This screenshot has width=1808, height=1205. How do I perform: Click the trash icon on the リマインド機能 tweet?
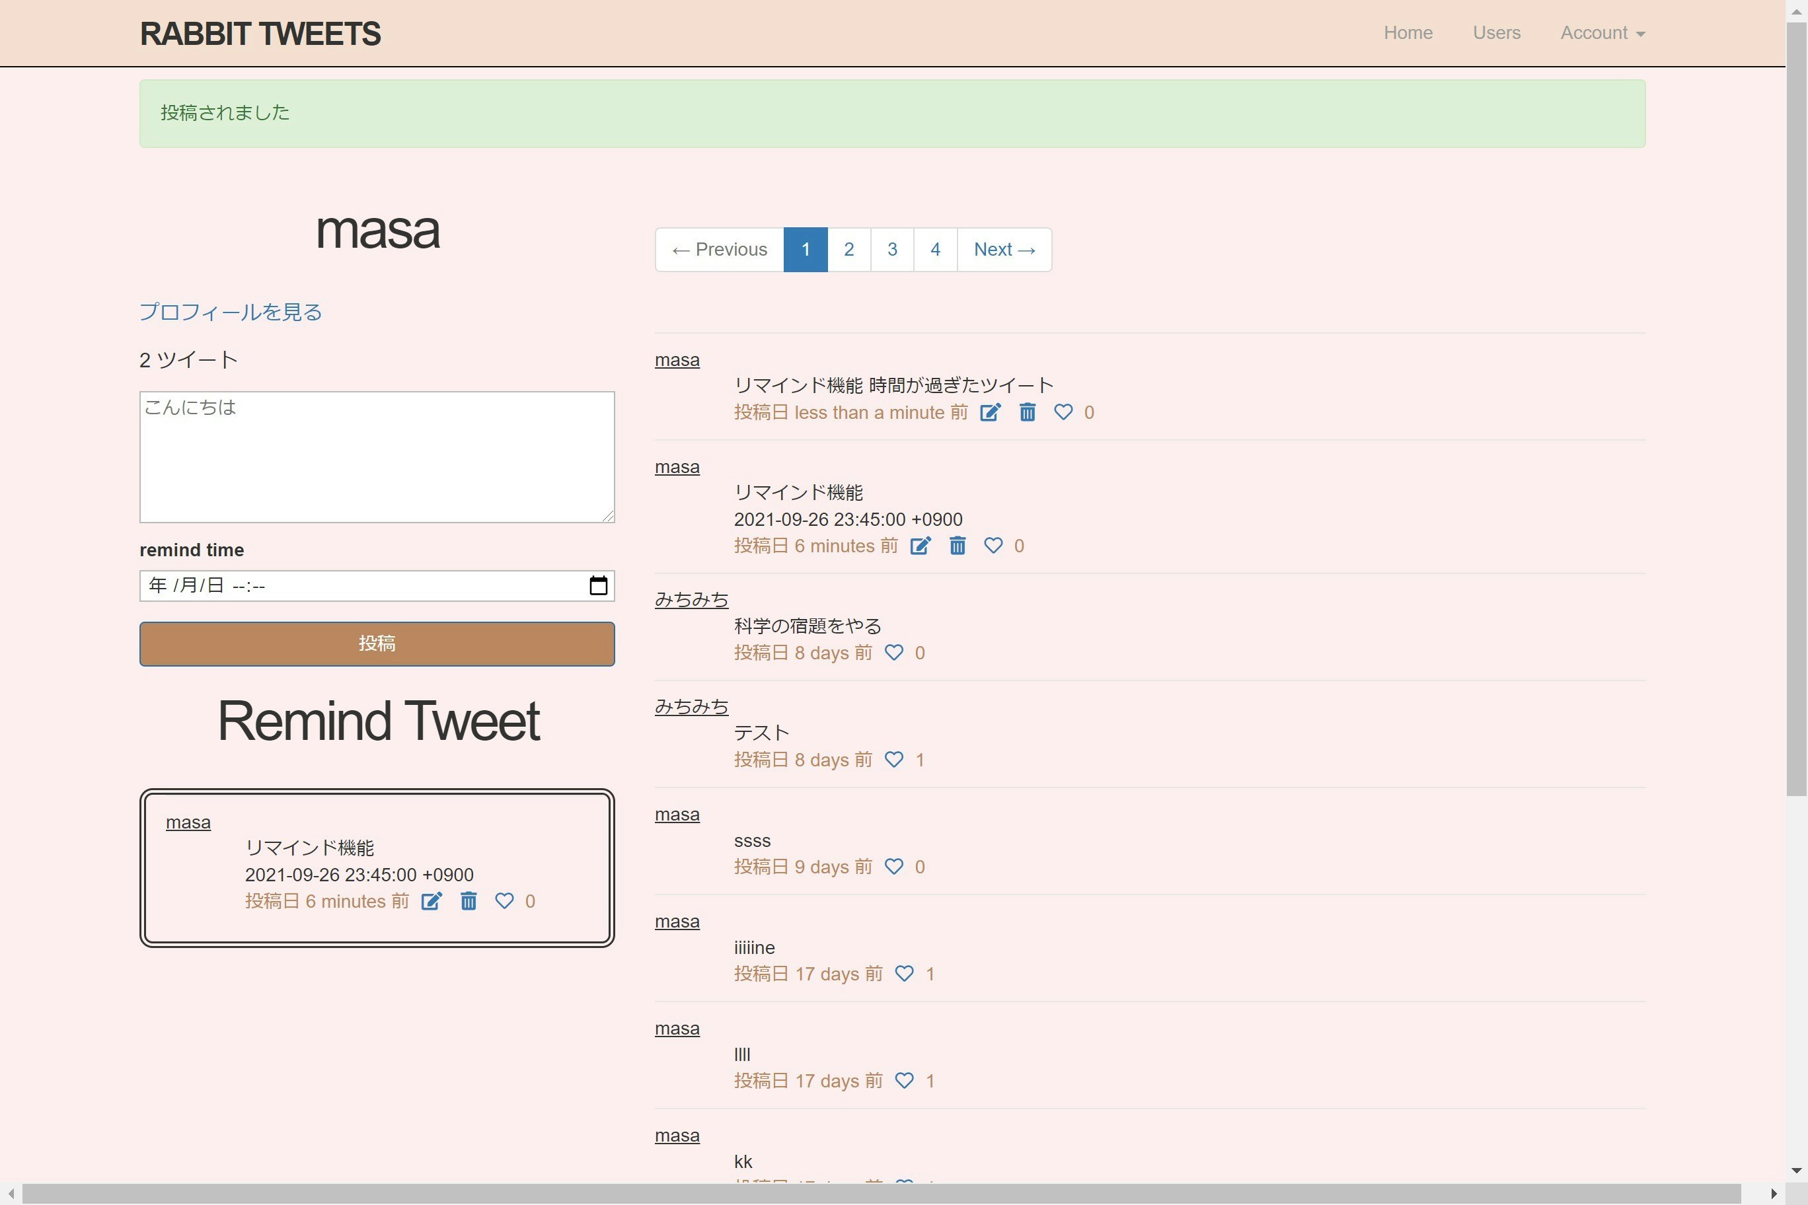click(x=957, y=546)
